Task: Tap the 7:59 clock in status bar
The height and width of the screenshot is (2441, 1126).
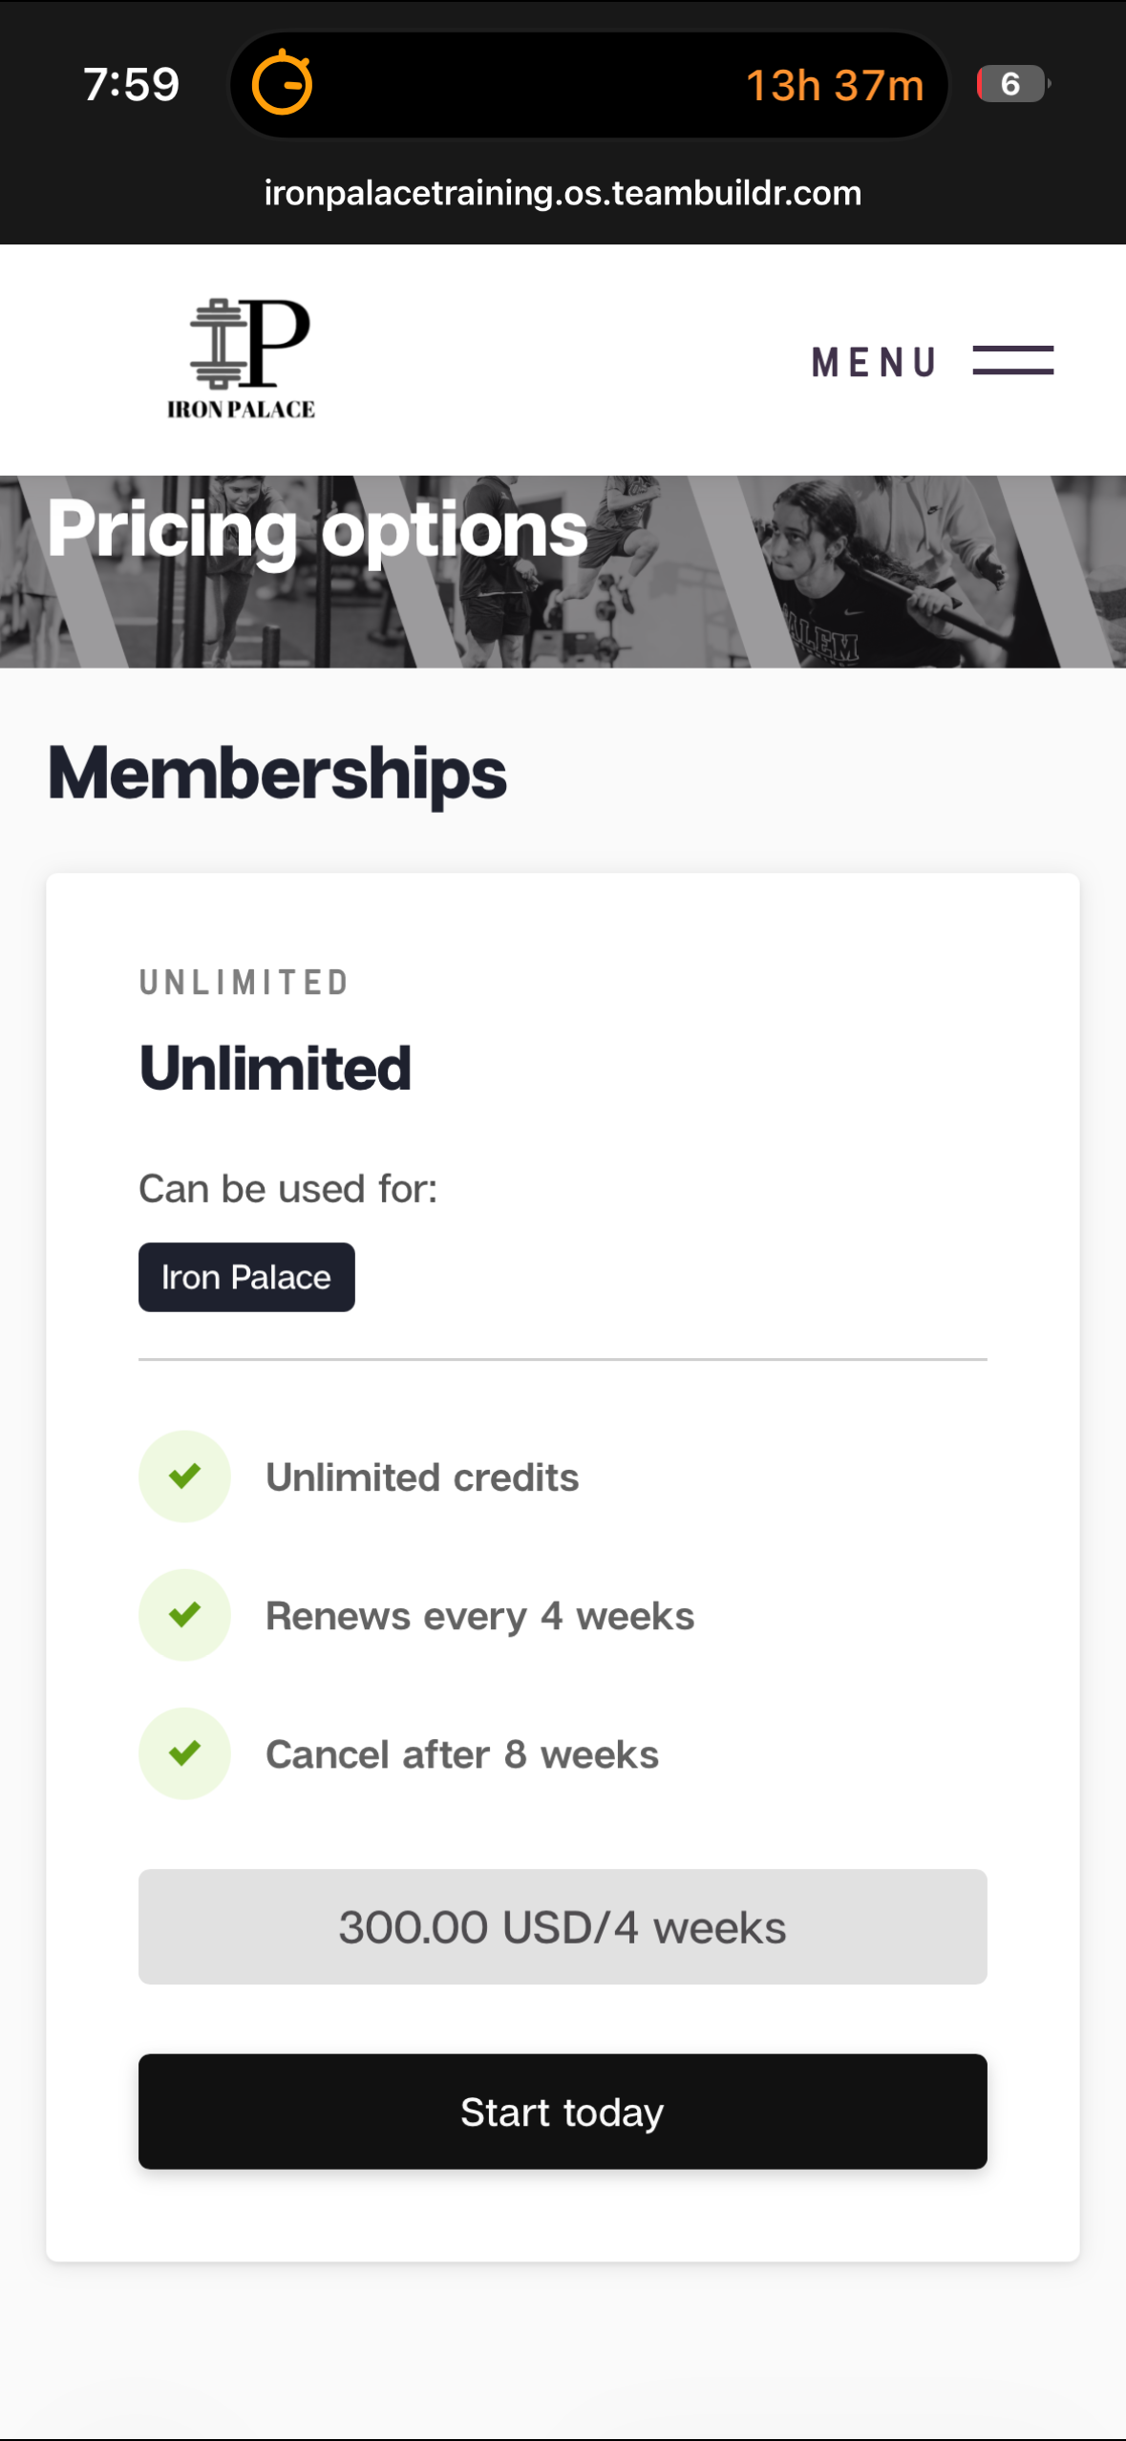Action: pos(131,85)
